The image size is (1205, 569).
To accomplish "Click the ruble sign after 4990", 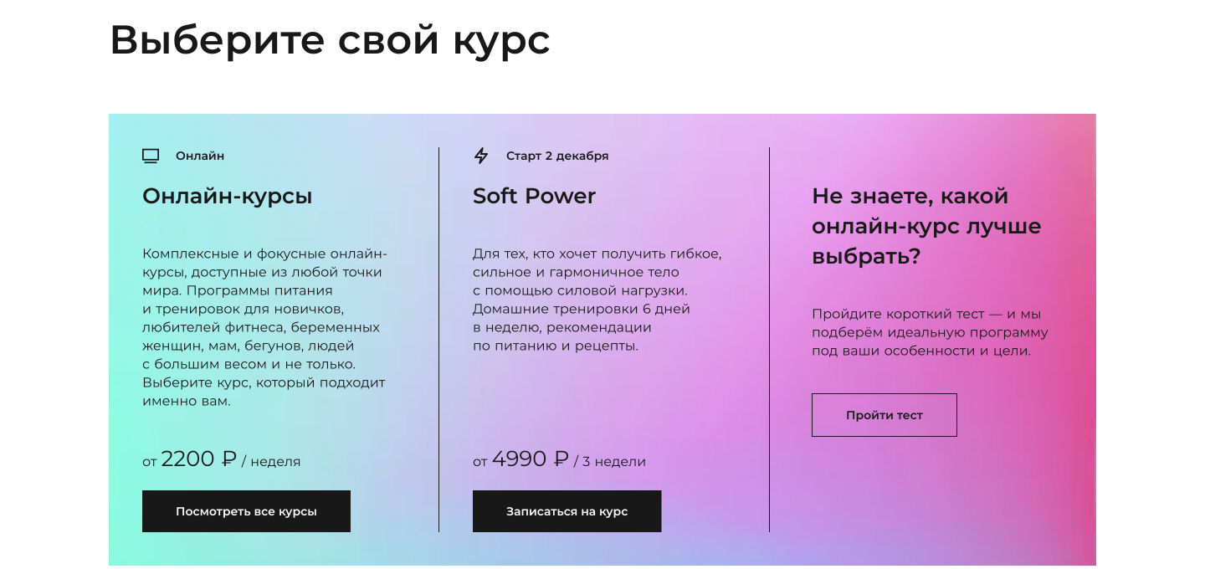I will [x=561, y=459].
